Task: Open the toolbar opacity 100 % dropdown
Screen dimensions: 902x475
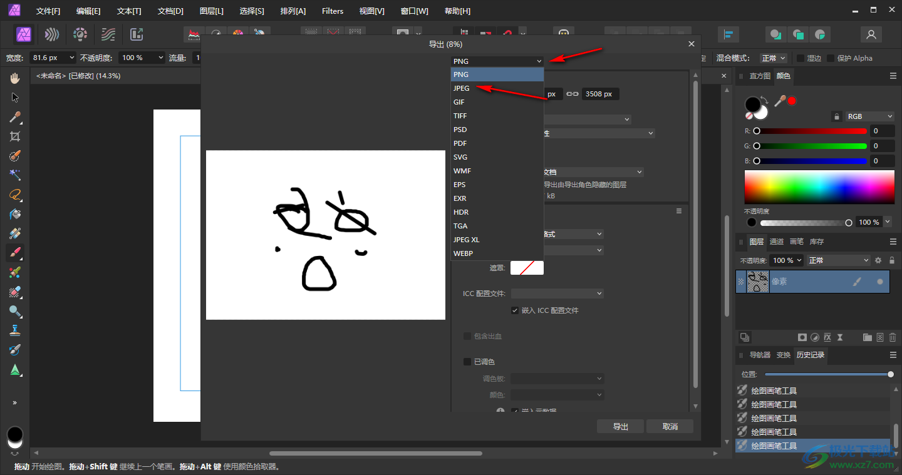Action: [142, 58]
